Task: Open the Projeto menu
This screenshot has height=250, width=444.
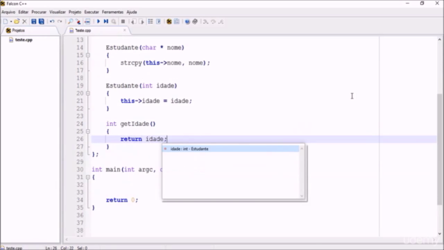Action: click(75, 12)
